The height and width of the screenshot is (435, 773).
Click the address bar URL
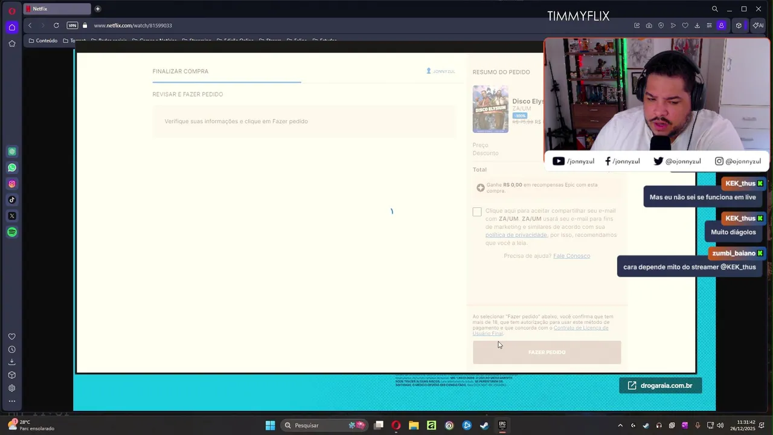click(x=133, y=25)
